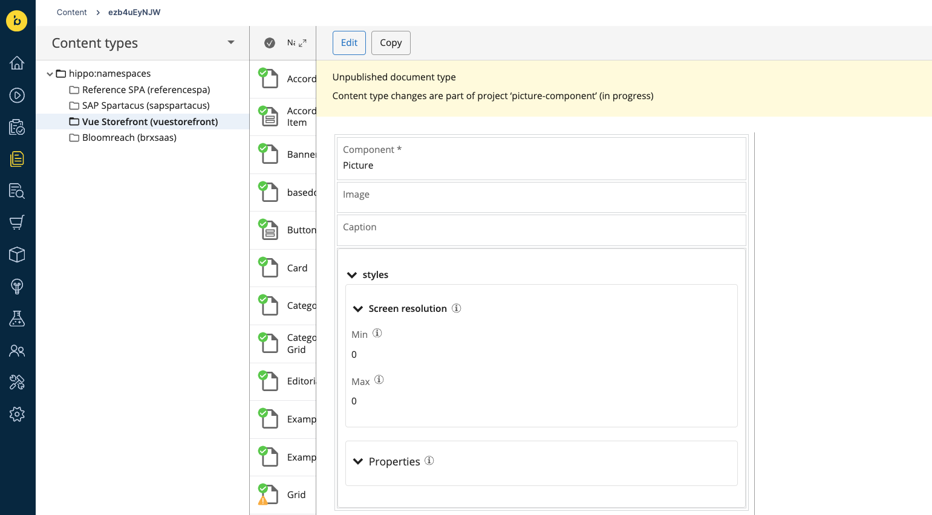The width and height of the screenshot is (932, 515).
Task: Click the Copy button
Action: tap(391, 43)
